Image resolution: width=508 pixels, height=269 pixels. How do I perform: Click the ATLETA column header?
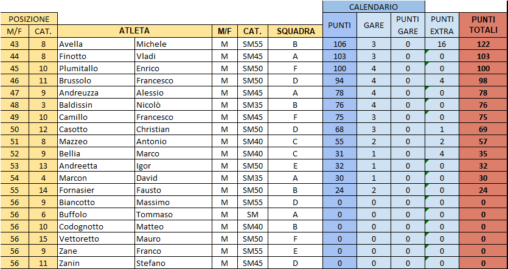pyautogui.click(x=134, y=31)
